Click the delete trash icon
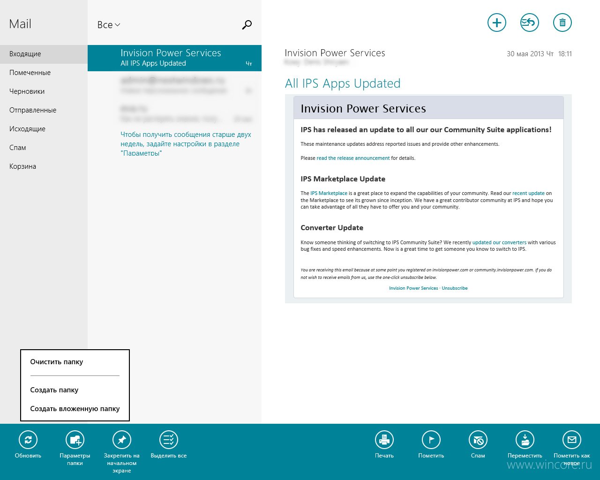 point(562,22)
